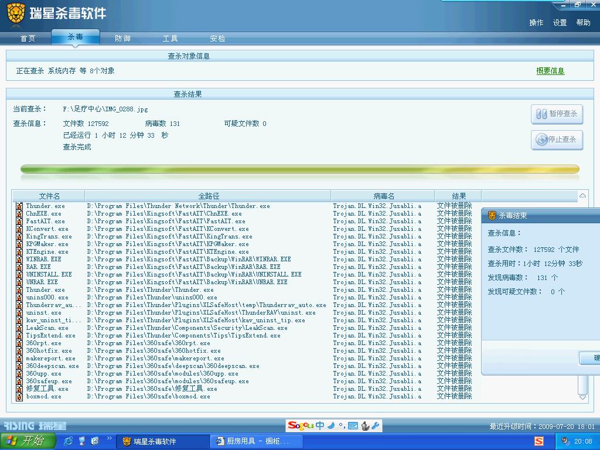Viewport: 600px width, 450px height.
Task: Toggle Sogou half/full-width moon icon
Action: click(x=331, y=425)
